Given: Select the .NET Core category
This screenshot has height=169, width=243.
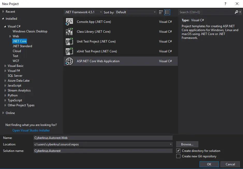Looking at the screenshot, I should click(x=19, y=41).
